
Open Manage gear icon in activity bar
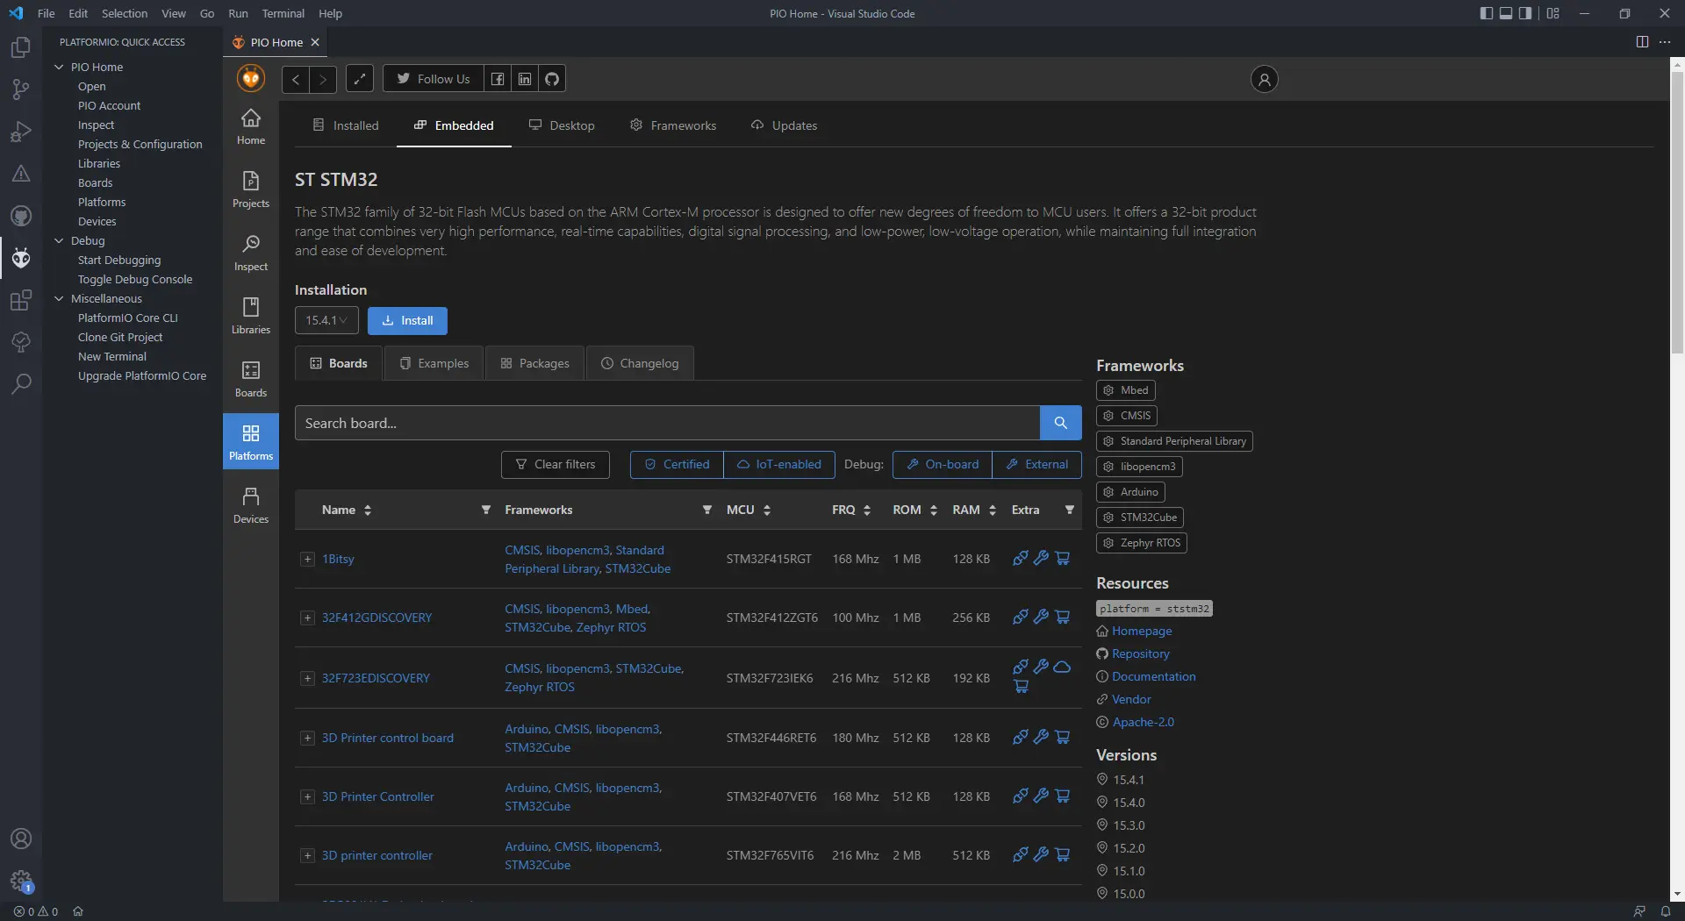pos(21,881)
